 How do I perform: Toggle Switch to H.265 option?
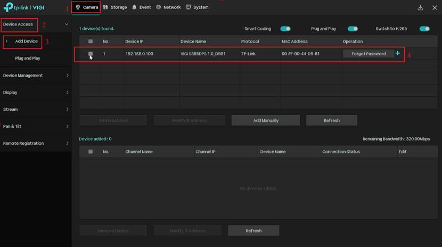point(424,29)
